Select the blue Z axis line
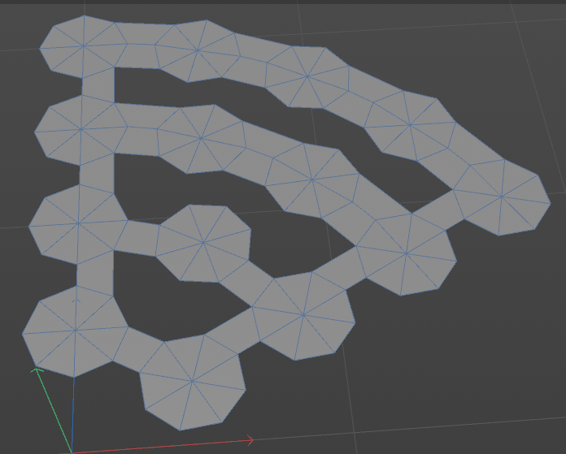This screenshot has width=566, height=454. pos(73,415)
